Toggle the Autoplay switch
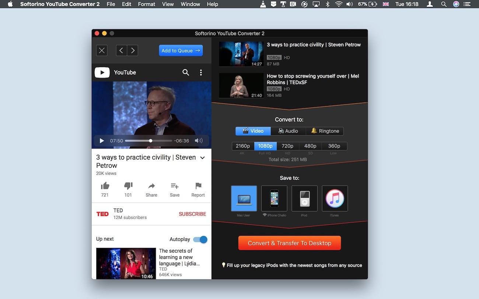The height and width of the screenshot is (299, 479). pos(200,239)
